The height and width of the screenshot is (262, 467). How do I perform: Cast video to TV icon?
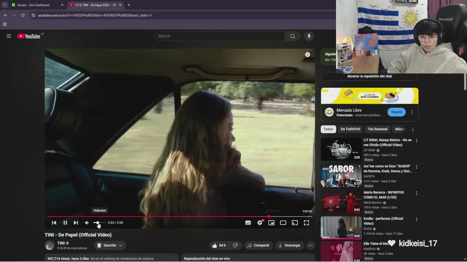295,223
